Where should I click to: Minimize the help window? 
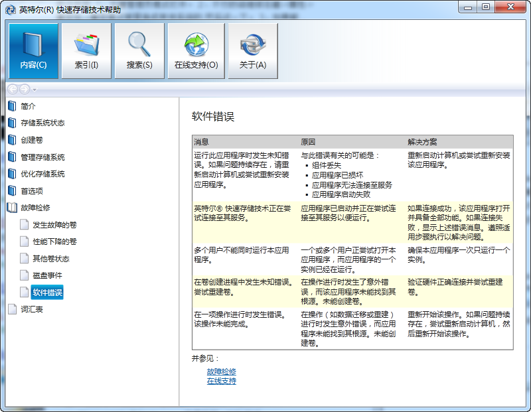tap(468, 7)
